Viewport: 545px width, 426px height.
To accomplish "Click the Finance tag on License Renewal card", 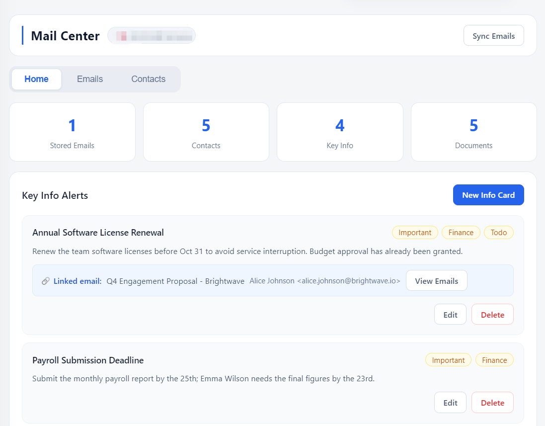I will coord(461,233).
